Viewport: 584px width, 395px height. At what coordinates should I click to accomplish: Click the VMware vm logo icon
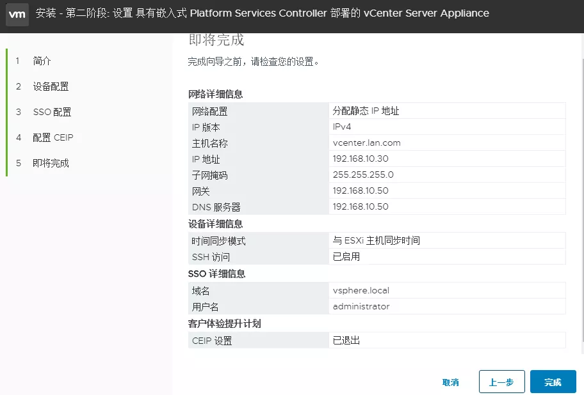point(17,13)
